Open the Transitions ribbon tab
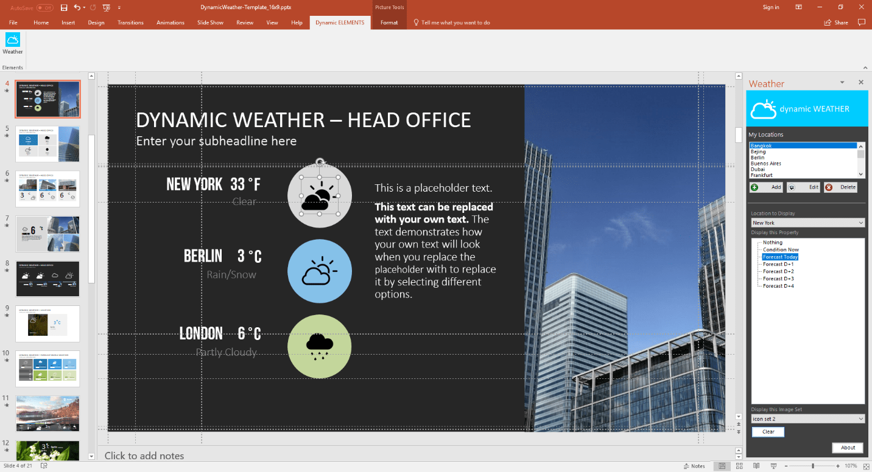The image size is (872, 472). pos(130,23)
